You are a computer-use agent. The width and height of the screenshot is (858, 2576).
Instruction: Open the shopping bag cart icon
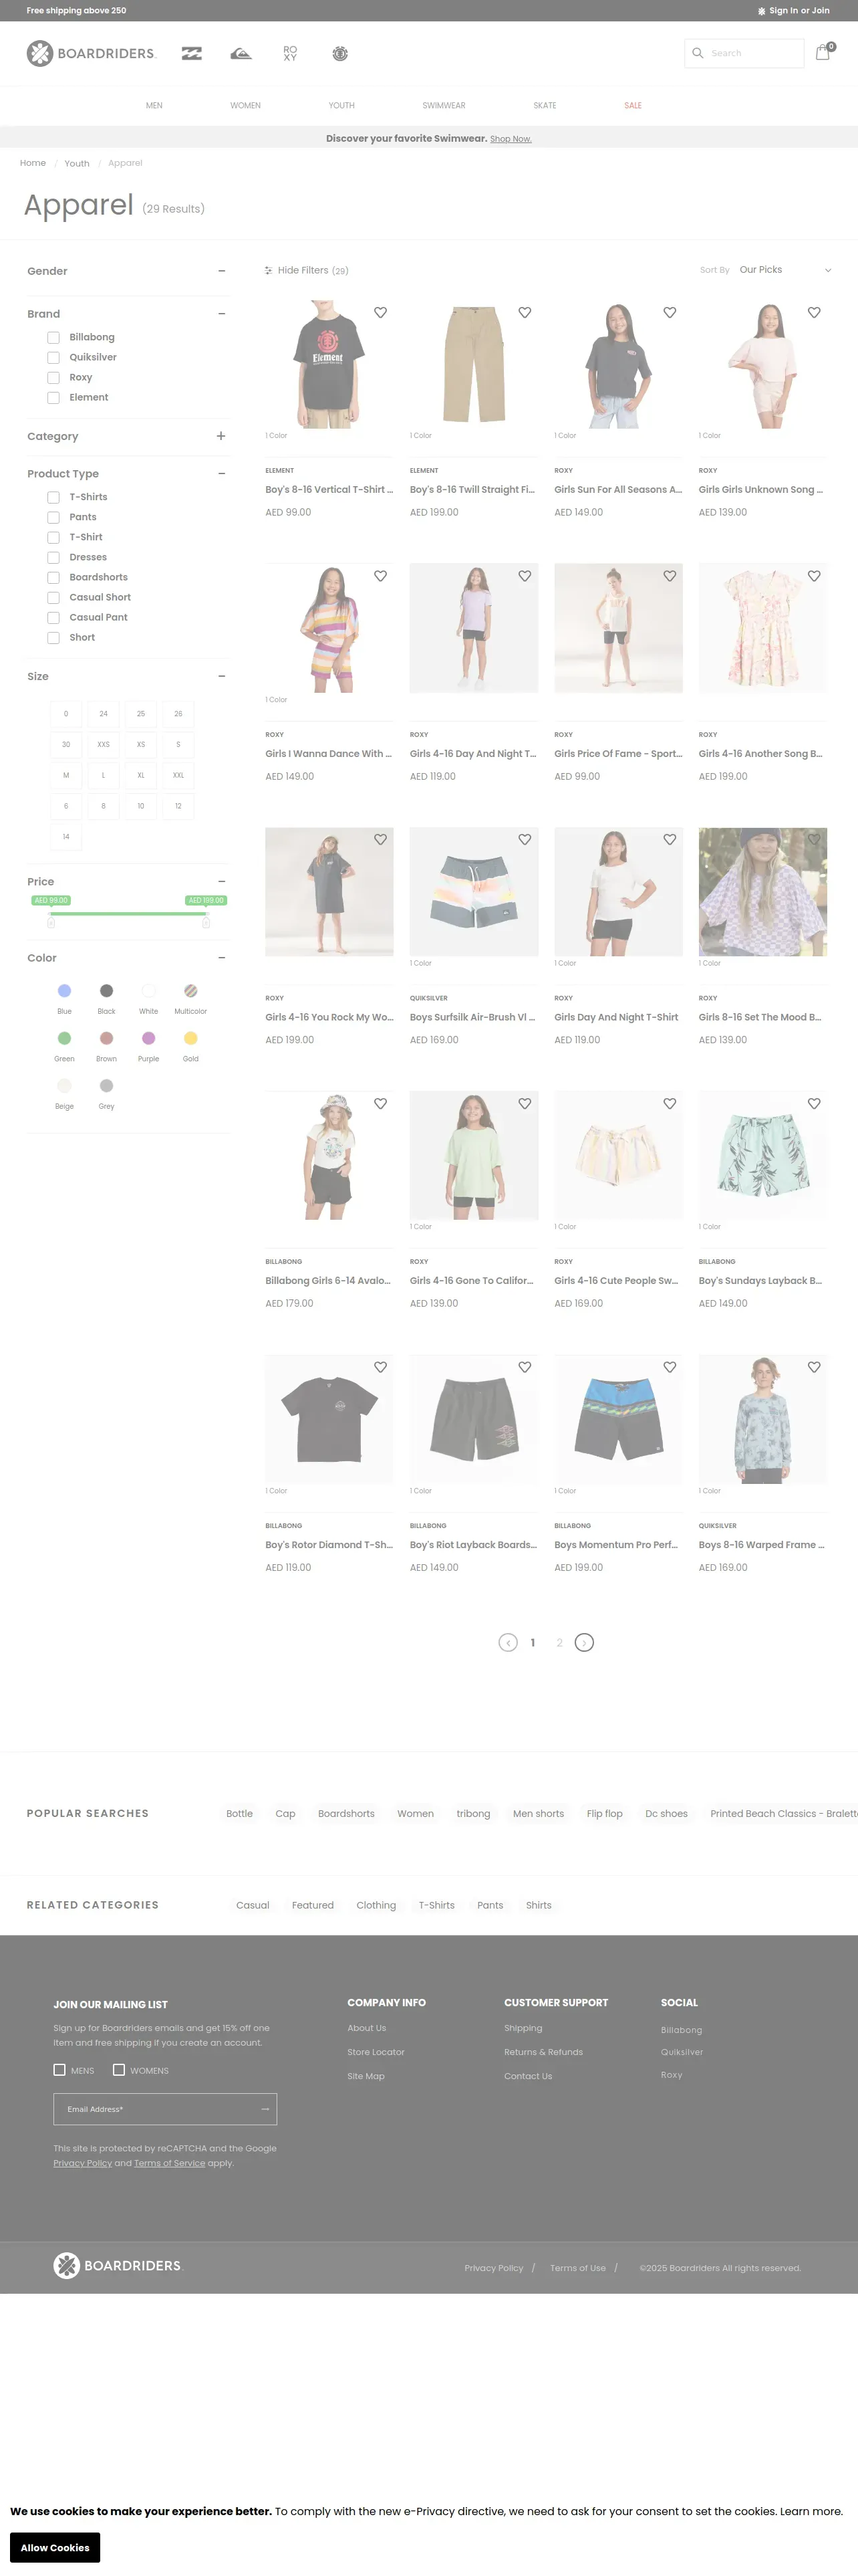point(823,52)
